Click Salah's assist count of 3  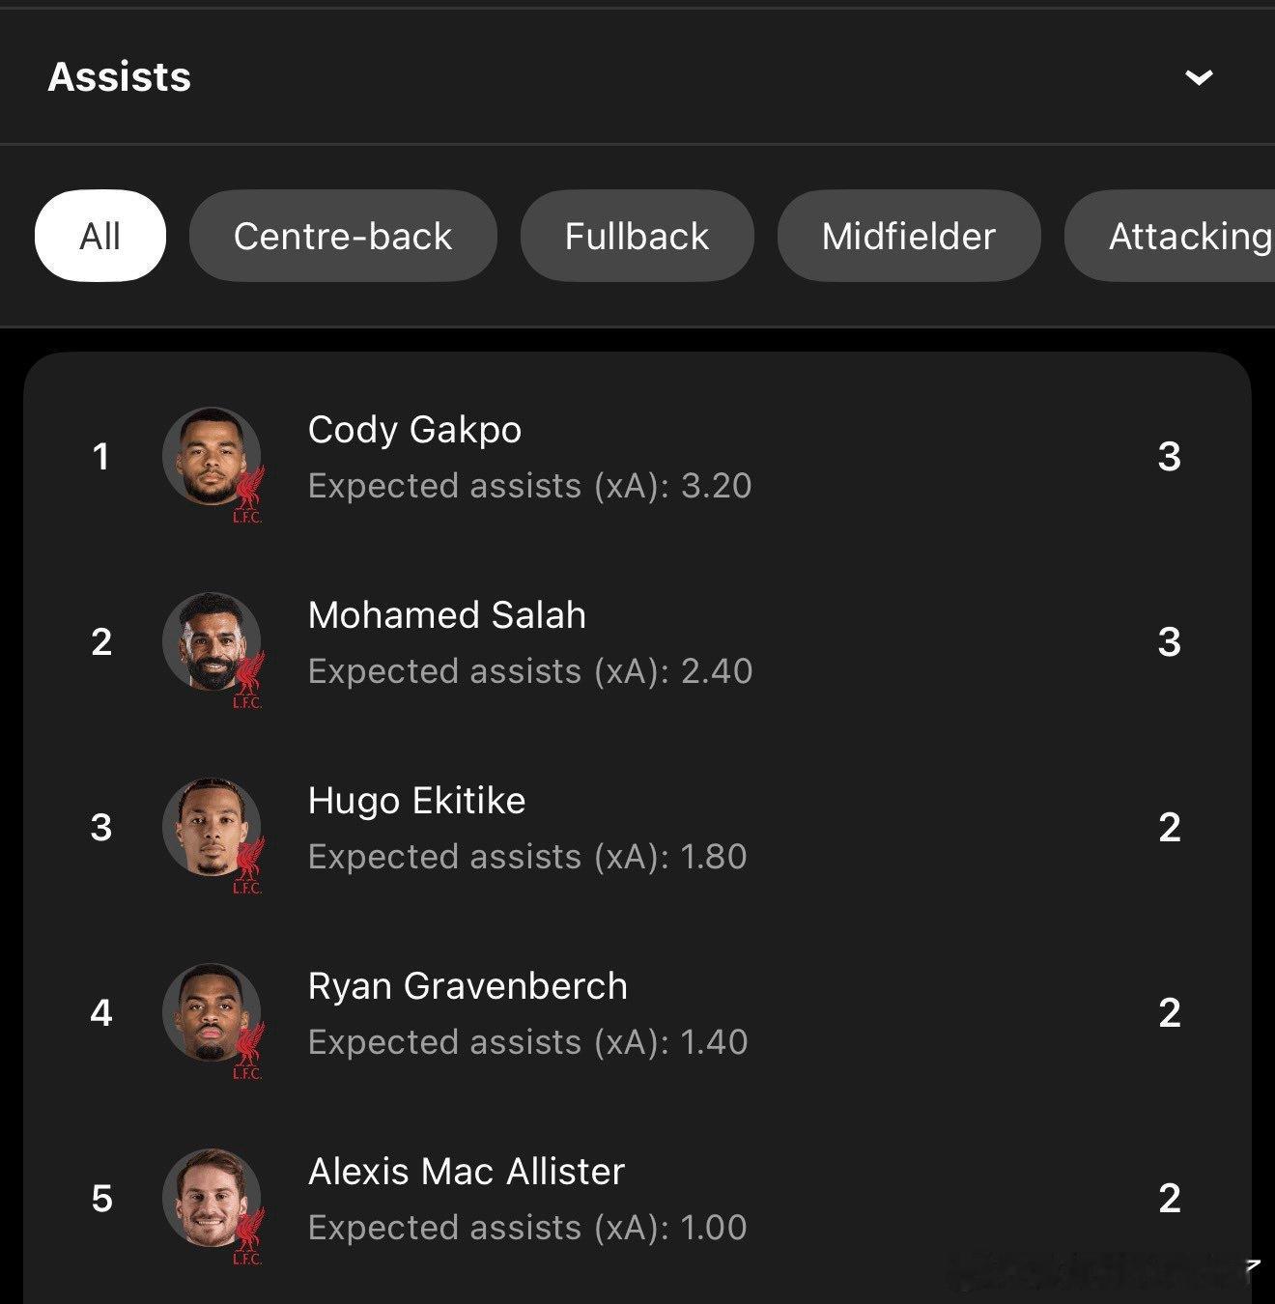coord(1169,642)
